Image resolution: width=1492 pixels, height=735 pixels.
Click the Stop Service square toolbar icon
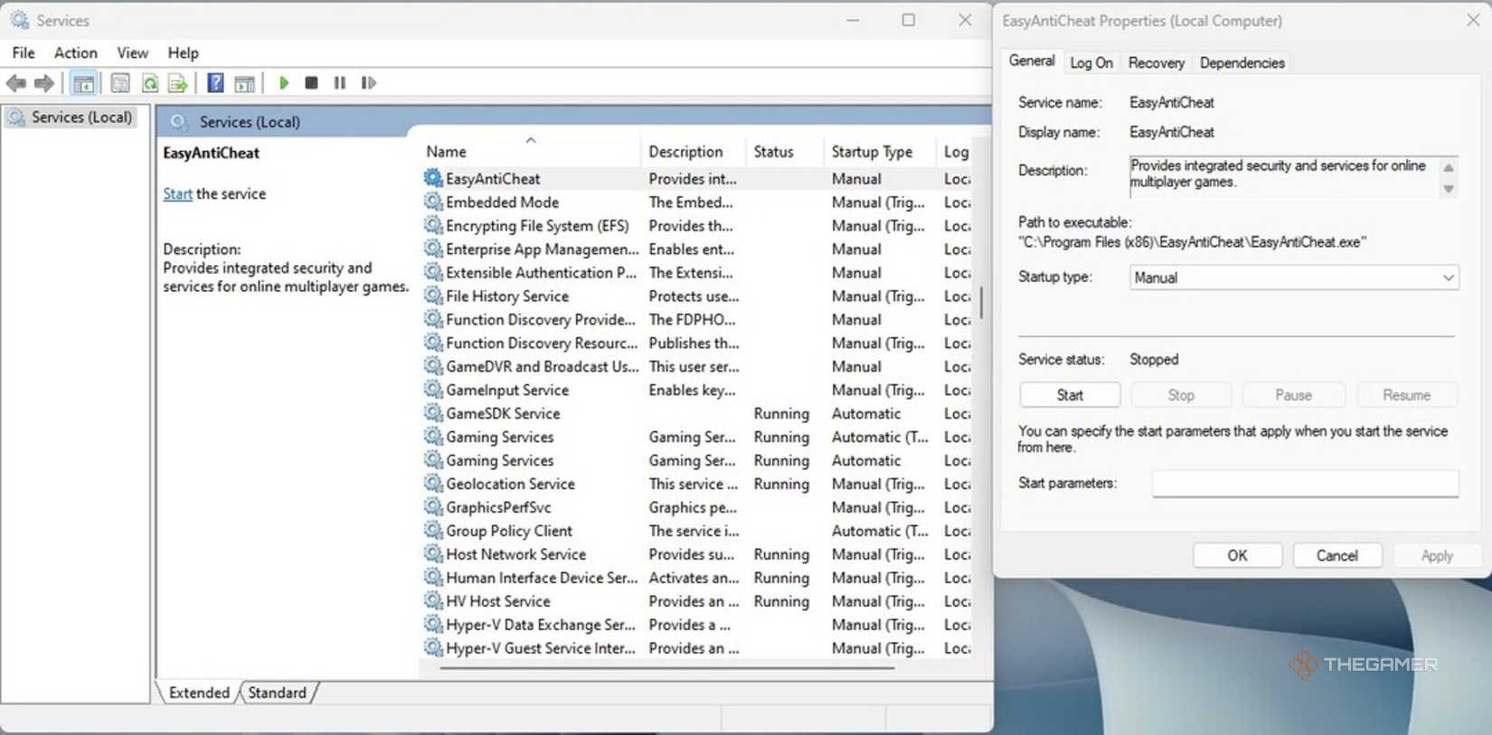(x=311, y=83)
